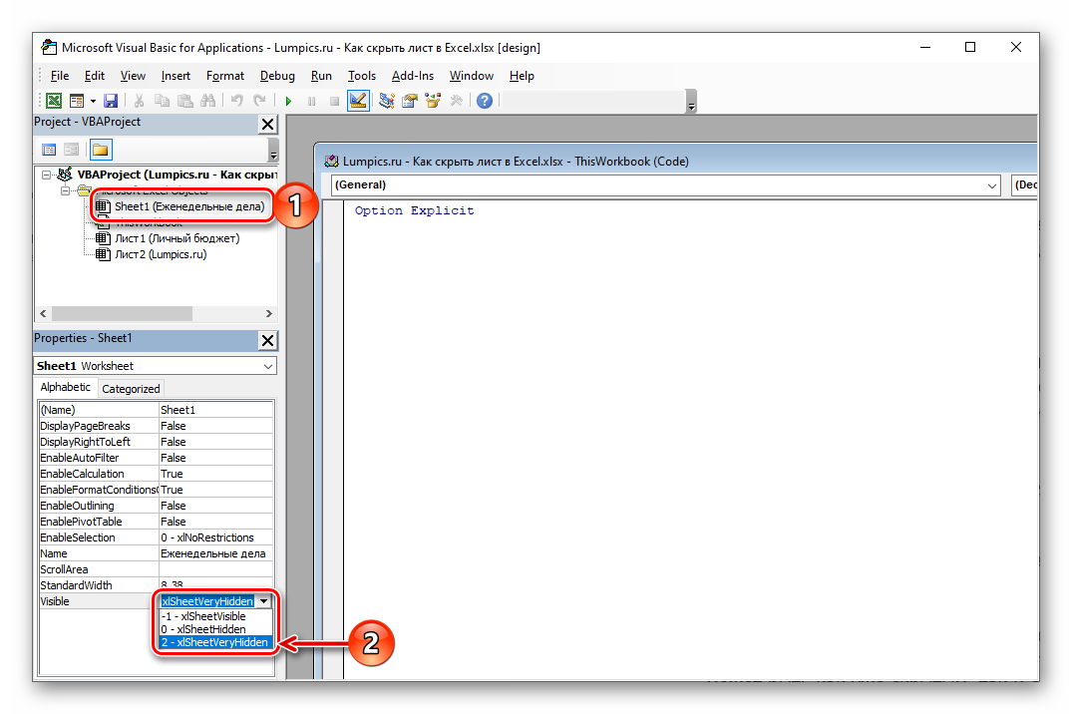Open the (General) object combo box
The height and width of the screenshot is (714, 1072).
point(991,185)
